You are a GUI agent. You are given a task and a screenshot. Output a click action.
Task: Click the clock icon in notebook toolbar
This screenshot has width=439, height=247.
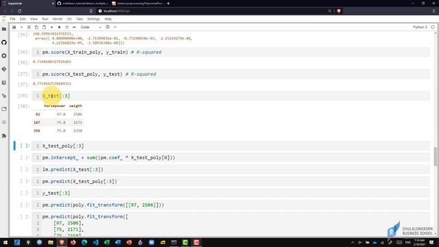click(x=108, y=27)
